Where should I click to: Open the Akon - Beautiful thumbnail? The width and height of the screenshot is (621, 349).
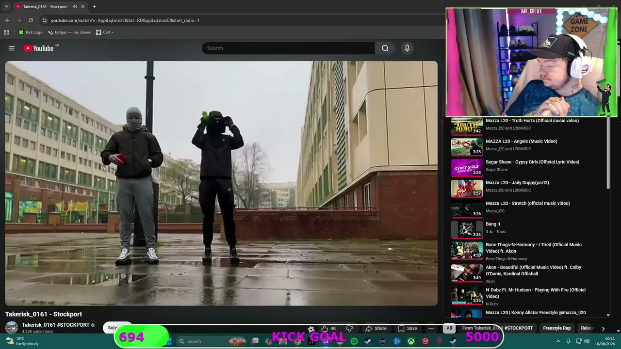click(467, 273)
